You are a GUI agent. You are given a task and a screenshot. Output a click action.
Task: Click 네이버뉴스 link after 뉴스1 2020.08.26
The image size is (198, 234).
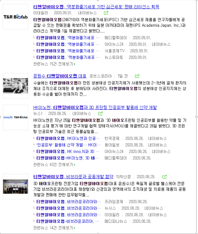pos(82,113)
